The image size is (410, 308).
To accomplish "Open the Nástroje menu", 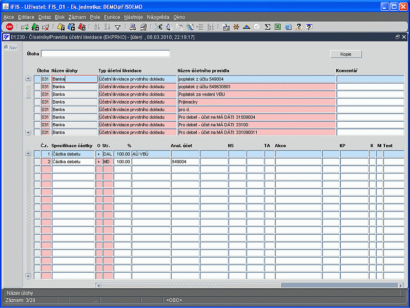I will (133, 17).
